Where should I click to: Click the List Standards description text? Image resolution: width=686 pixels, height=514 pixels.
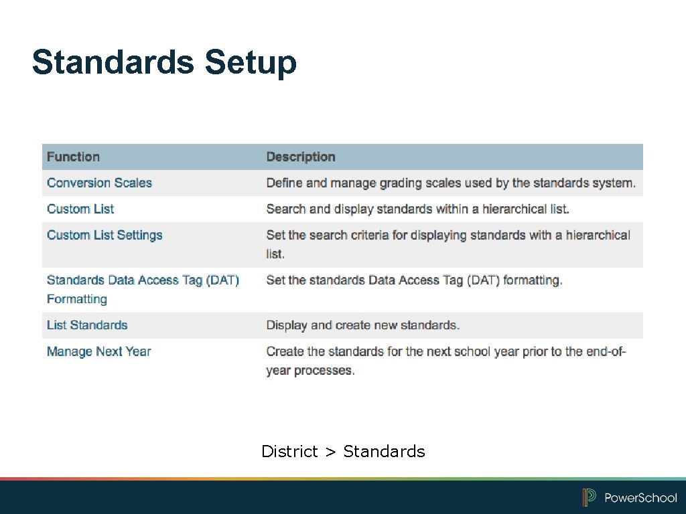coord(362,325)
